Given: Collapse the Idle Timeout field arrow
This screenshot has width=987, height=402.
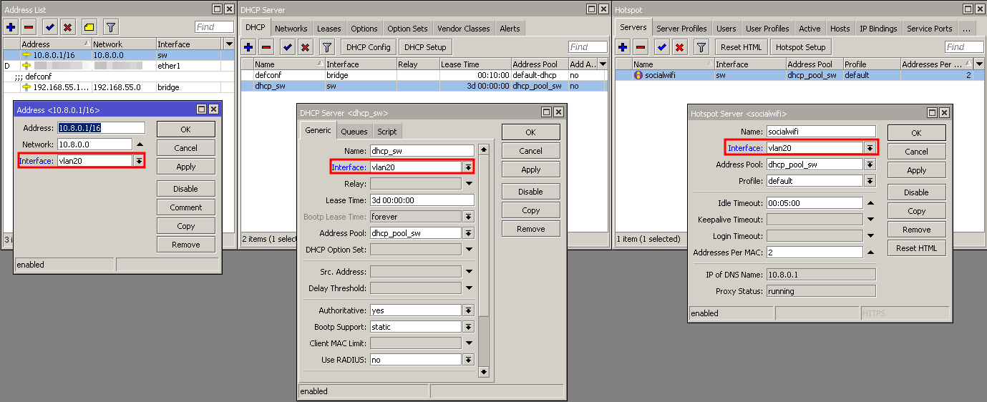Looking at the screenshot, I should (870, 203).
